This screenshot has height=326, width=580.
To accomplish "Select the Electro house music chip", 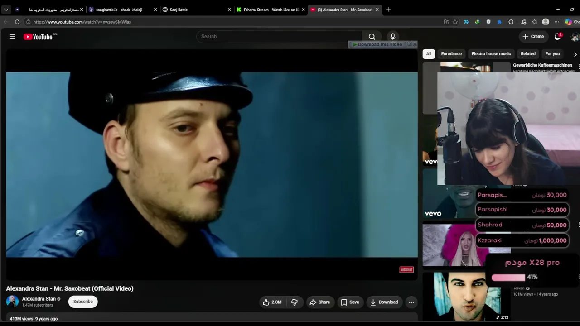I will point(491,54).
